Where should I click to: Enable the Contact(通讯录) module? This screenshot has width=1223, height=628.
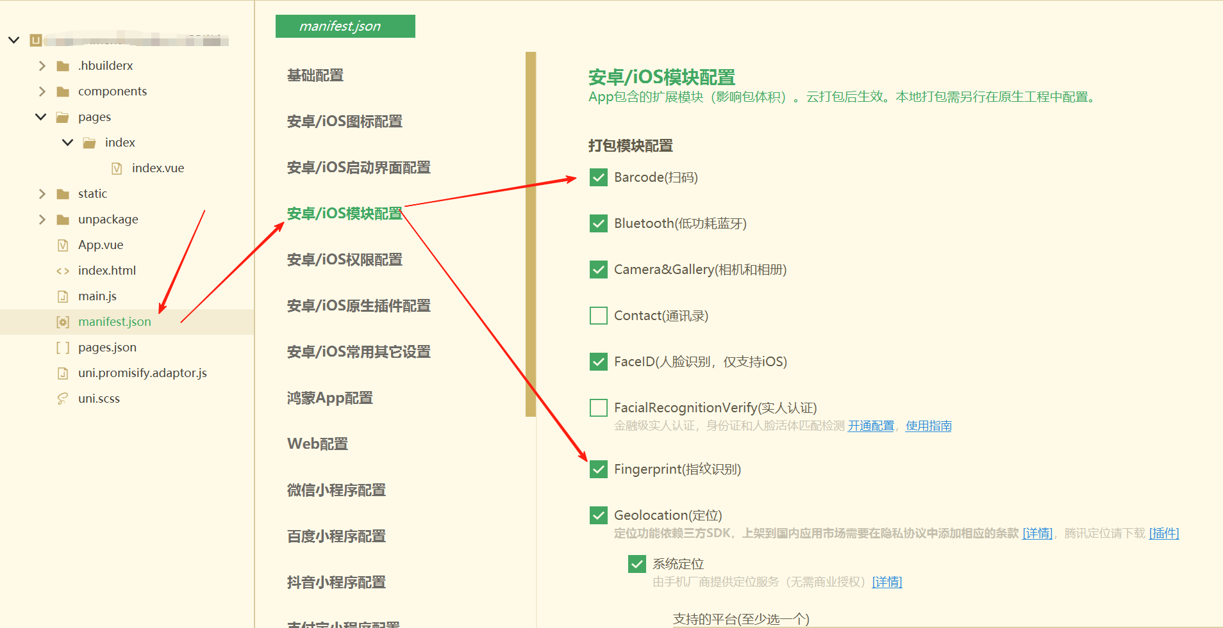[598, 315]
